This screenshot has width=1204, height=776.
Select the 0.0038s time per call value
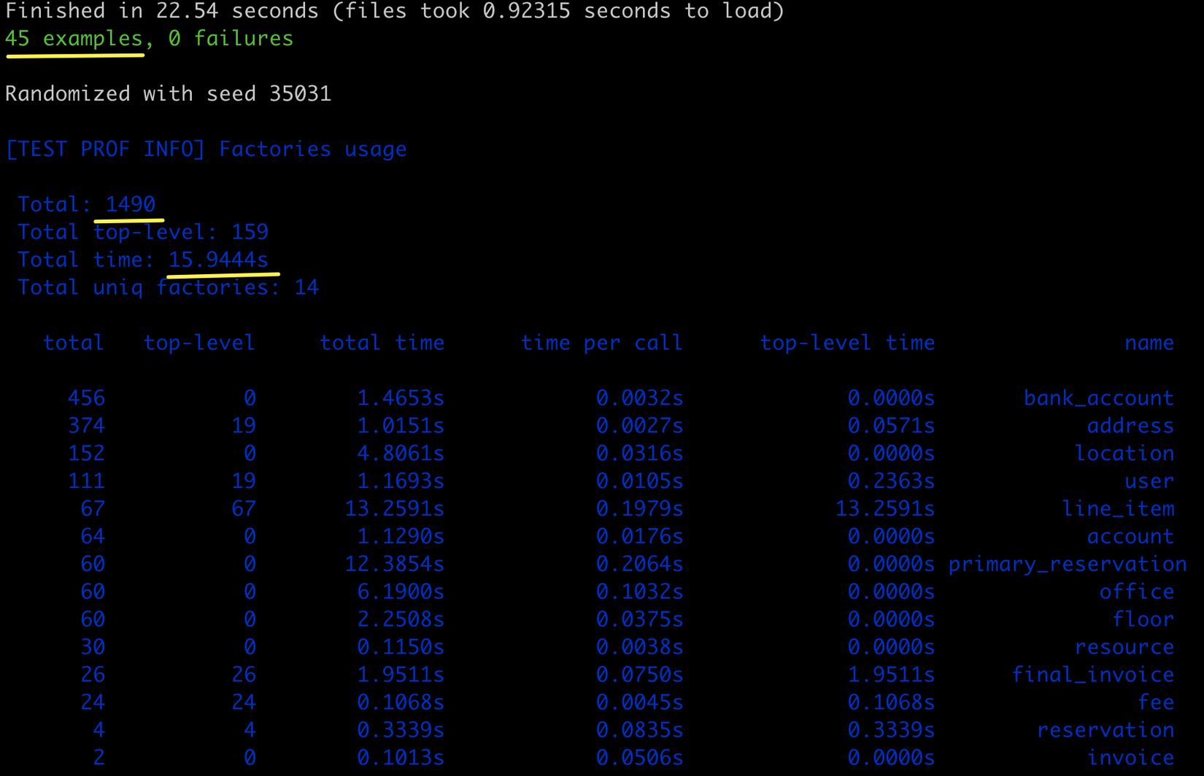[x=639, y=648]
